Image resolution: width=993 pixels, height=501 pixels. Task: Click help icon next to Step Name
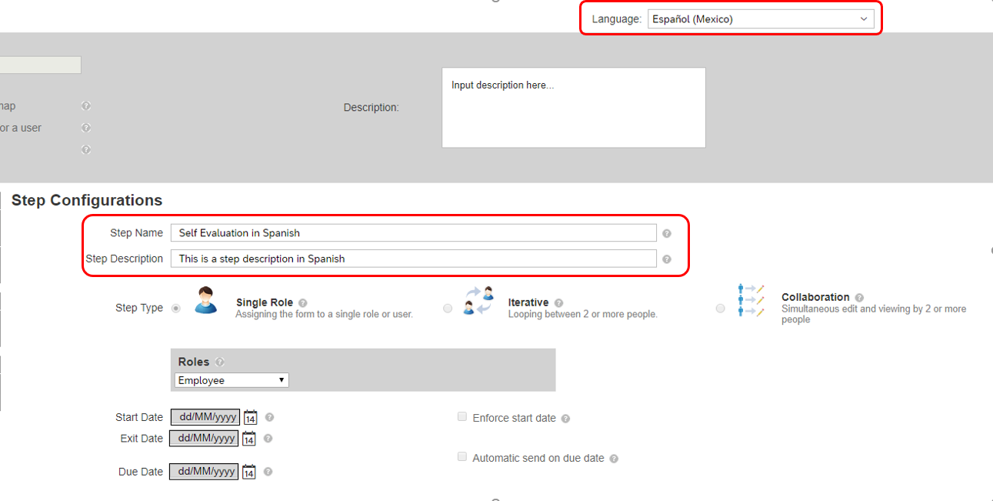667,233
